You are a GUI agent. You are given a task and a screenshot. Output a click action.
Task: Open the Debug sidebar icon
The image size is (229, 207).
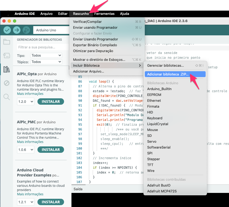(x=7, y=83)
